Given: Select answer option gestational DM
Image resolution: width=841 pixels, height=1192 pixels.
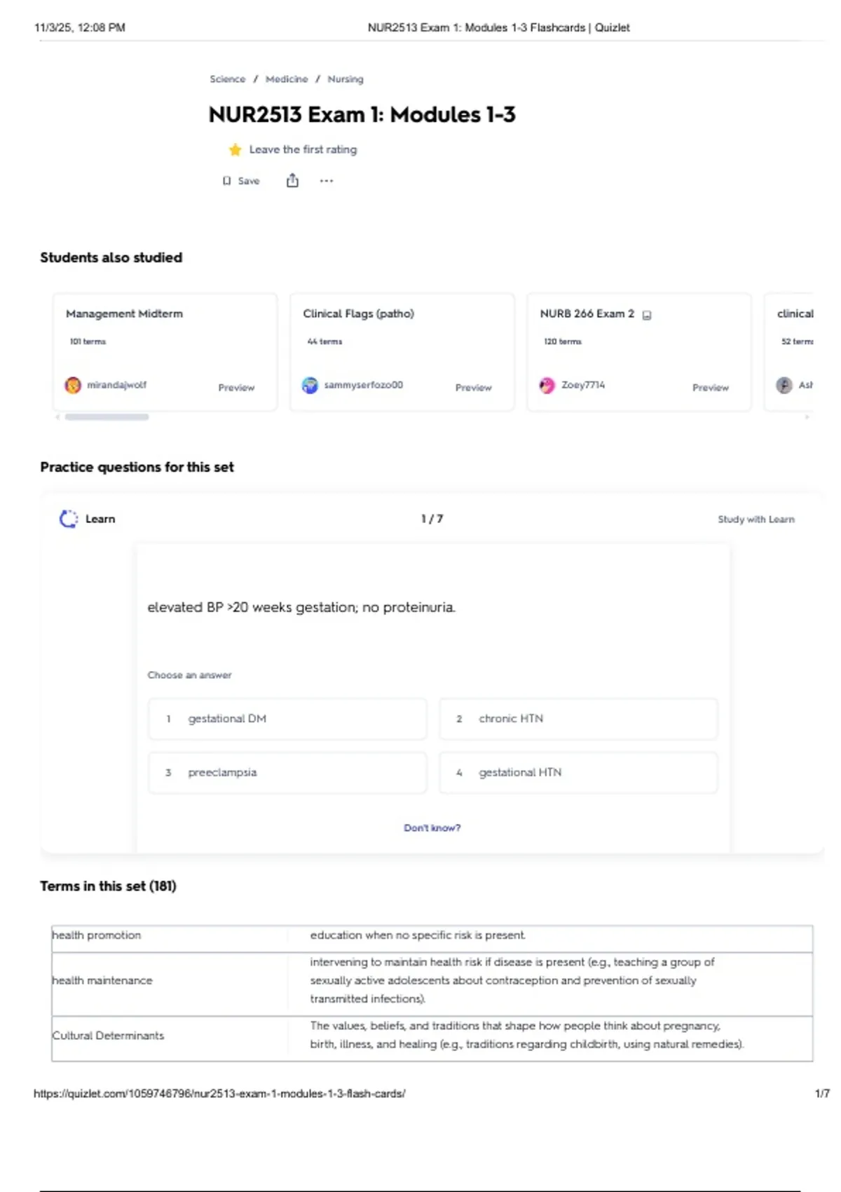Looking at the screenshot, I should tap(287, 719).
